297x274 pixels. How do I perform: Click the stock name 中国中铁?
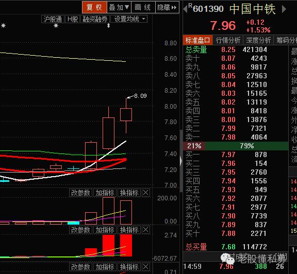pyautogui.click(x=253, y=9)
